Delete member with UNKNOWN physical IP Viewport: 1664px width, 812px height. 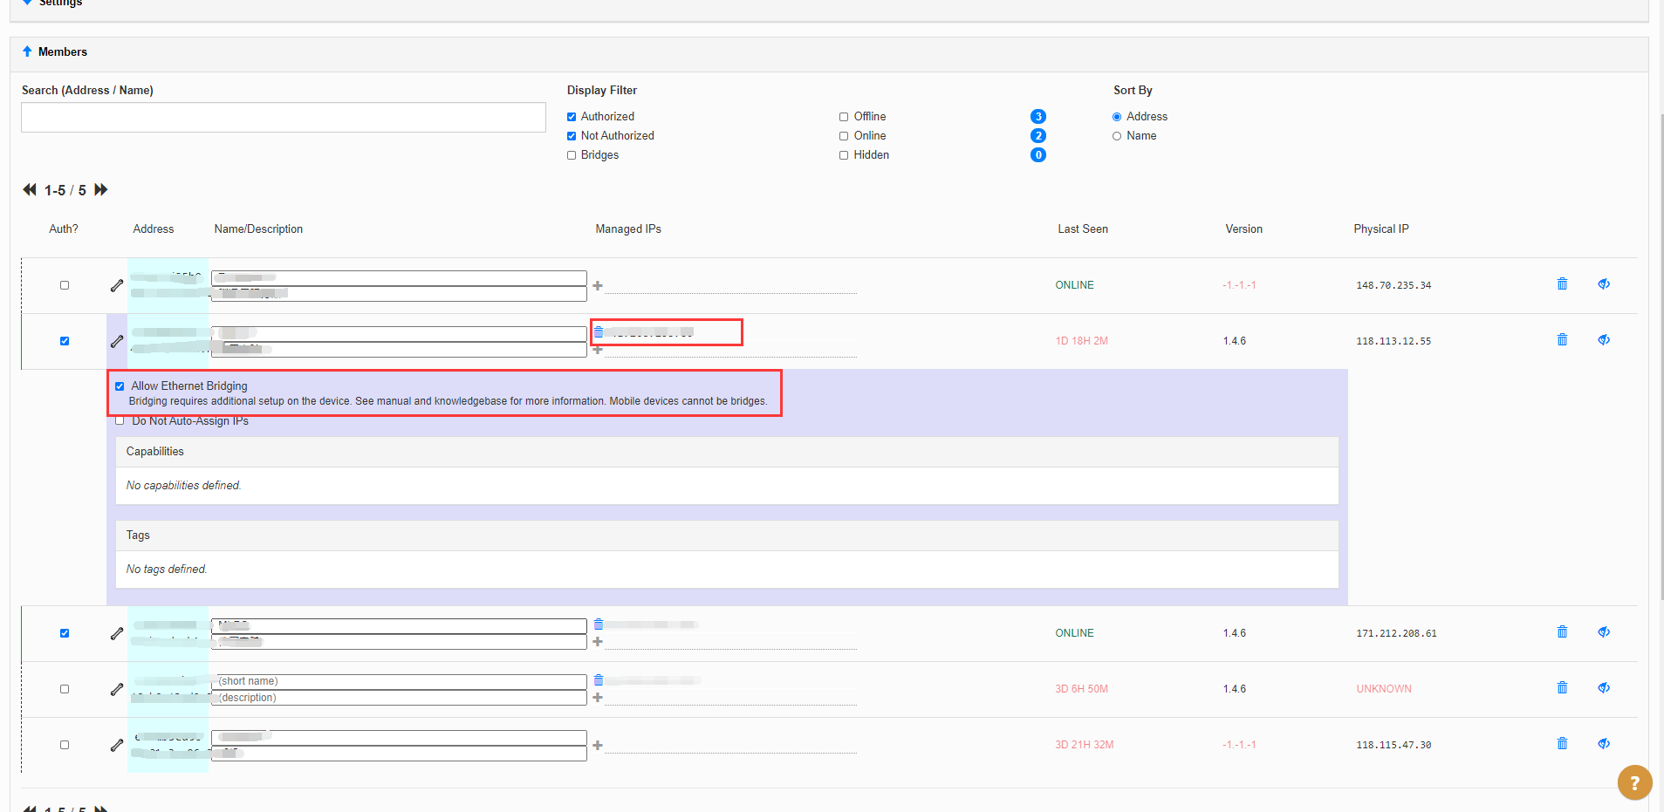[1562, 688]
